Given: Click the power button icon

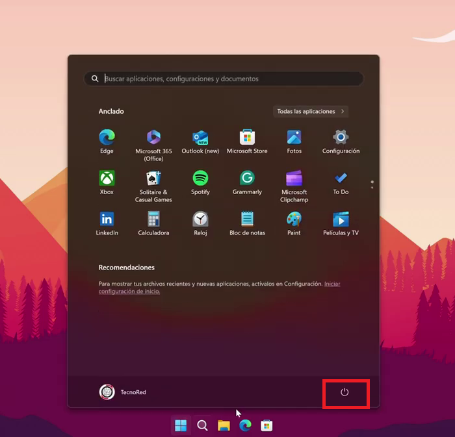Looking at the screenshot, I should tap(344, 392).
